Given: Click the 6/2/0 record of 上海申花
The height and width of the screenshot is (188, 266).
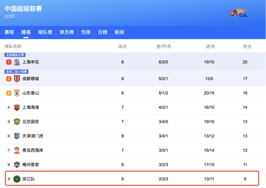Looking at the screenshot, I should pos(163,62).
